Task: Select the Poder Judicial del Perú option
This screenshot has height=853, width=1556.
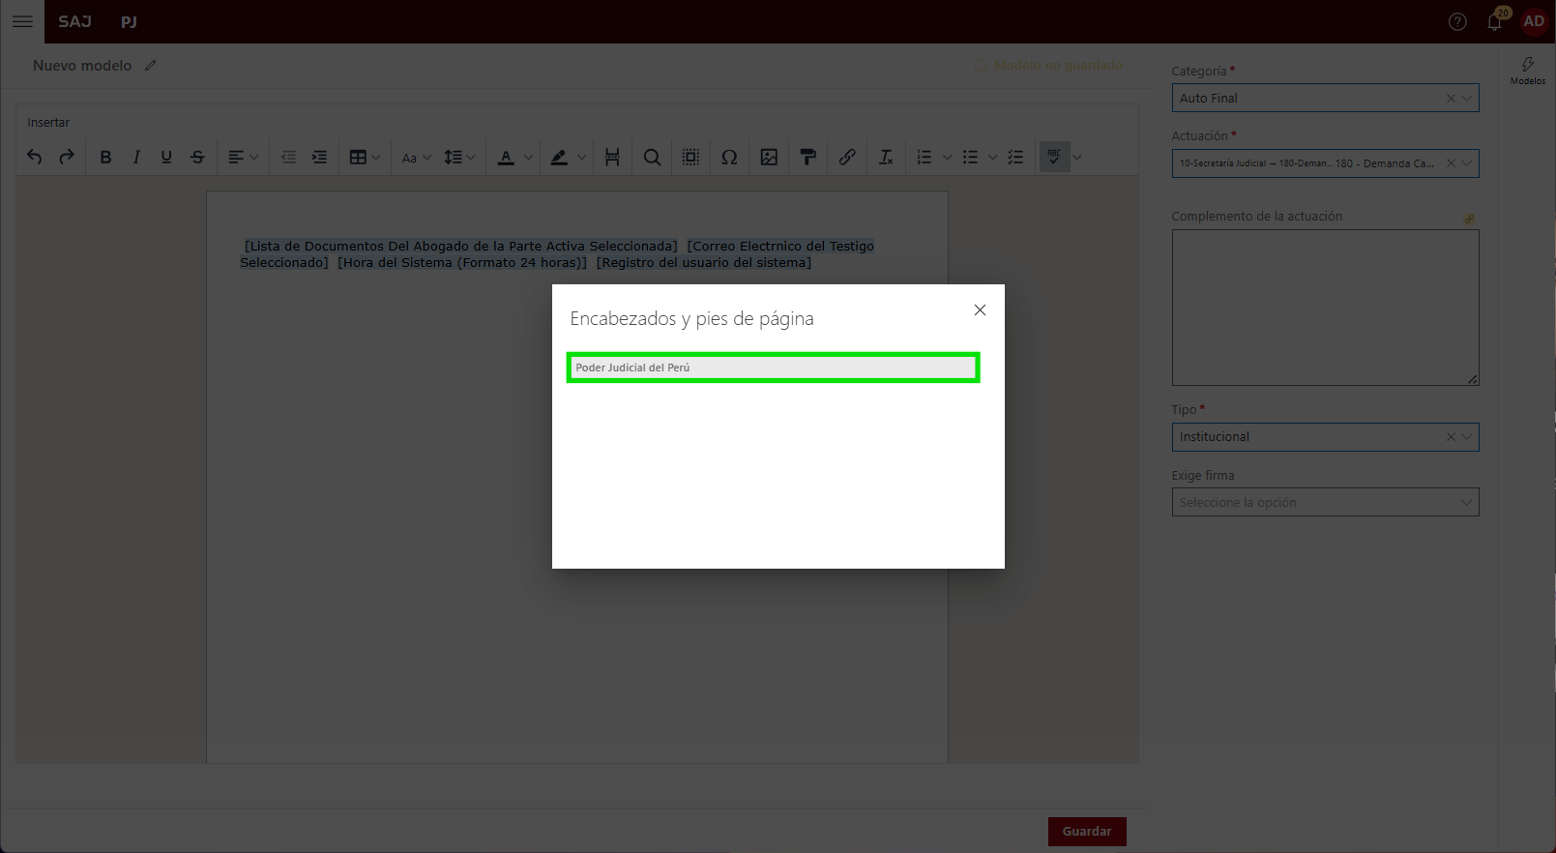Action: coord(773,368)
